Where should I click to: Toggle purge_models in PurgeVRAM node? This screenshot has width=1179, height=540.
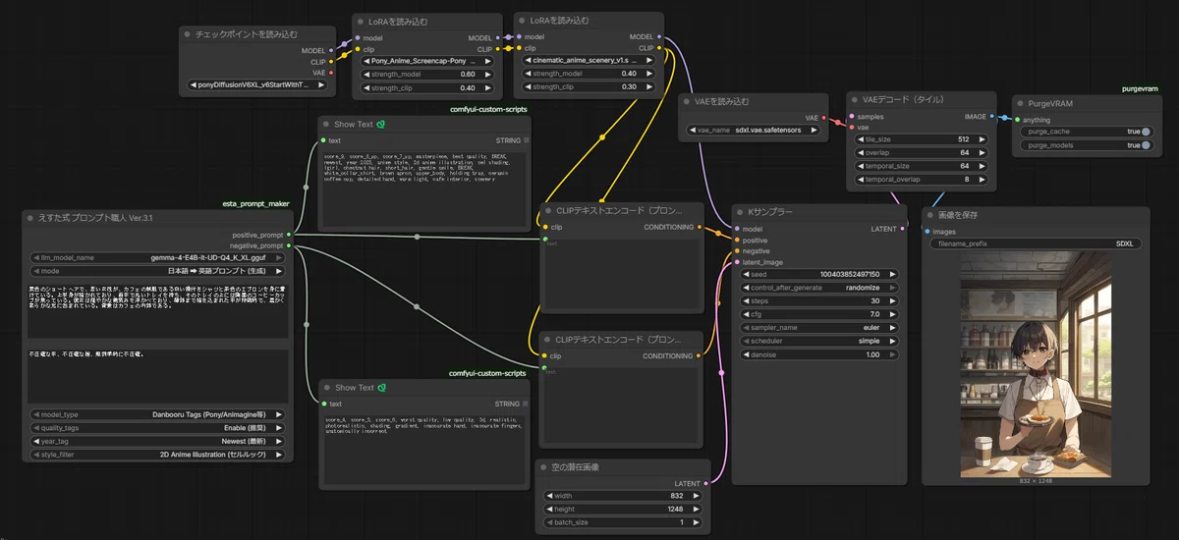(x=1084, y=145)
